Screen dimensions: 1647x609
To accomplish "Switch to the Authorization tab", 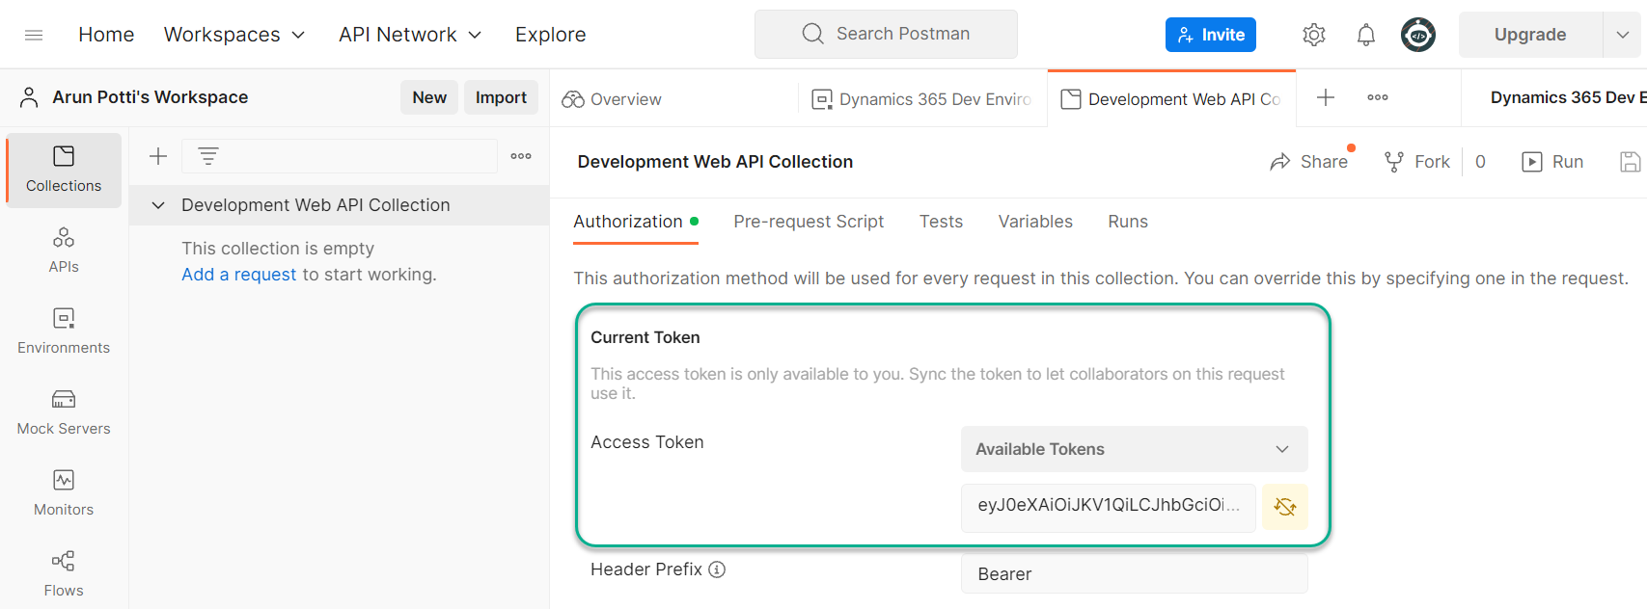I will 636,222.
